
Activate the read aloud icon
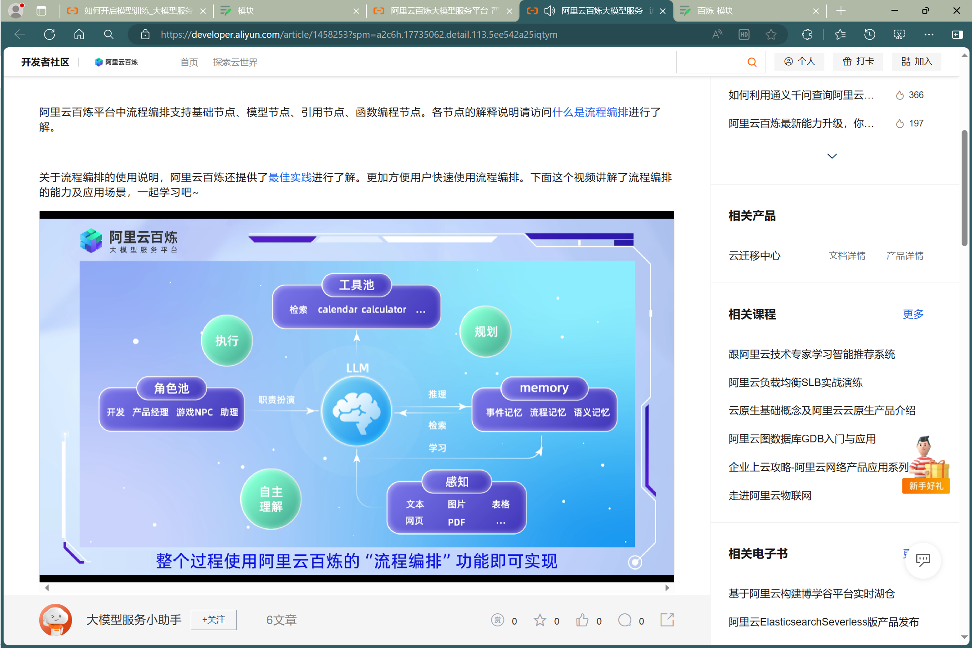[717, 35]
